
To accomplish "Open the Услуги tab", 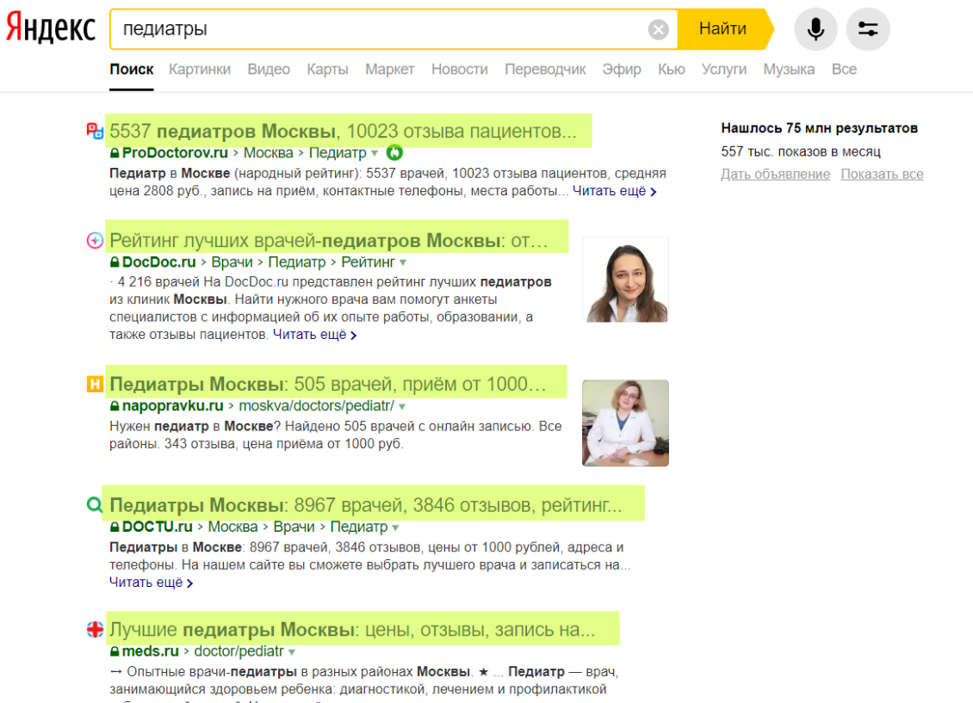I will coord(723,70).
